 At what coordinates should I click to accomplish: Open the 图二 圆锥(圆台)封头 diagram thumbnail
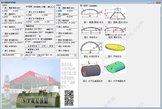point(115,14)
